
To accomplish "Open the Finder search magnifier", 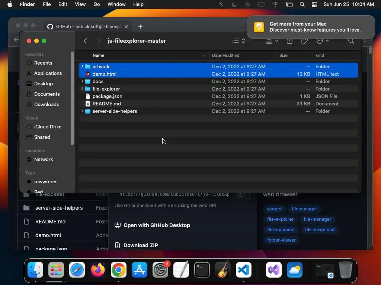I will pos(351,41).
